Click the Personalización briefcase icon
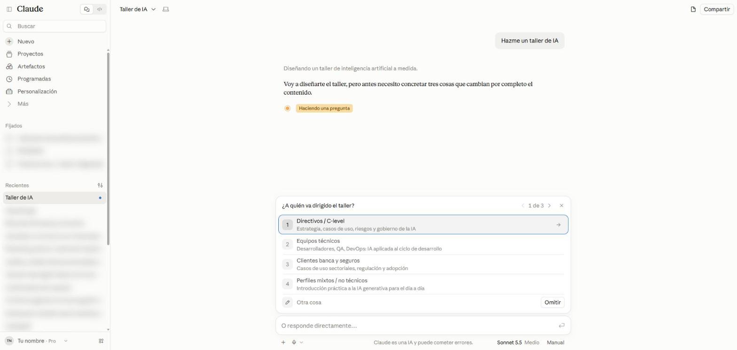Image resolution: width=737 pixels, height=350 pixels. coord(9,91)
